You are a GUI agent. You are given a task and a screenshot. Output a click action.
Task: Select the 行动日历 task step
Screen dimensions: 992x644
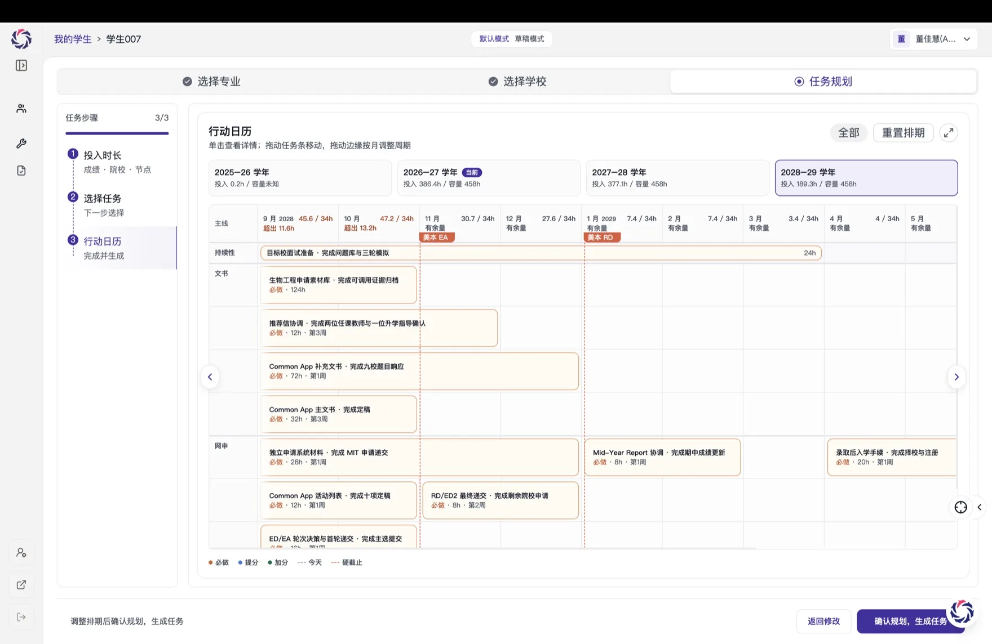tap(118, 248)
